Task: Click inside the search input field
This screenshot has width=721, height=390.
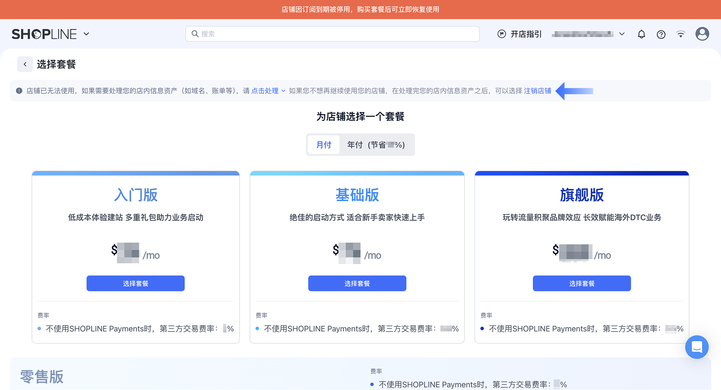Action: pos(331,33)
